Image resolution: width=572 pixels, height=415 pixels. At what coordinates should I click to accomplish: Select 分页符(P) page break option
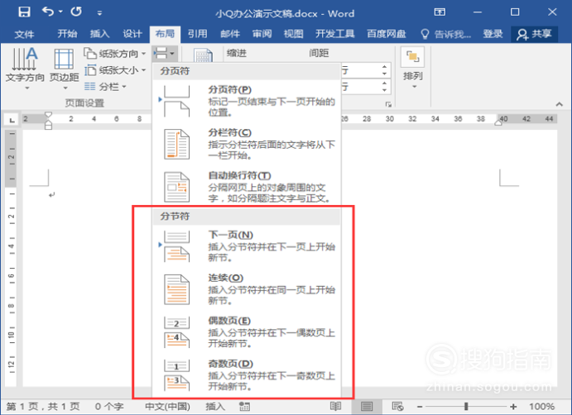[x=247, y=101]
